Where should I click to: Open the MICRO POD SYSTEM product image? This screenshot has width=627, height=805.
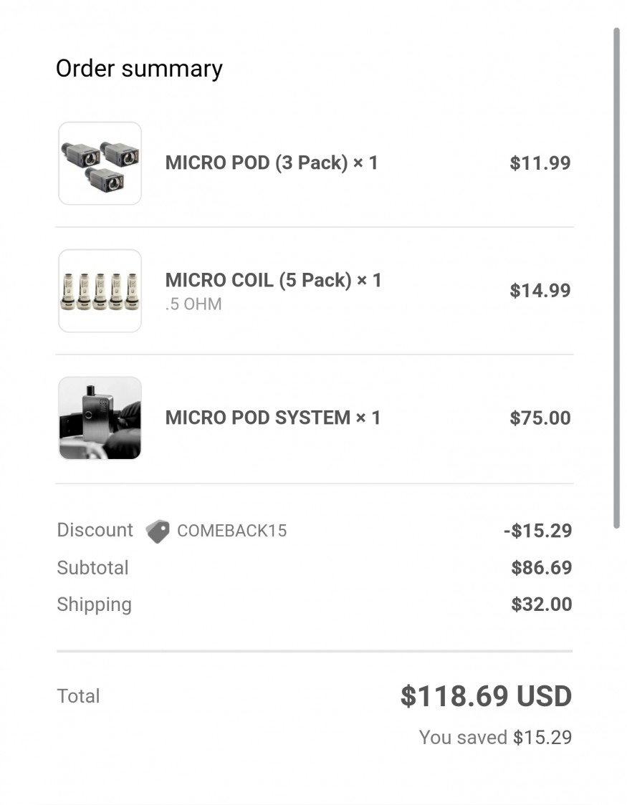(100, 418)
